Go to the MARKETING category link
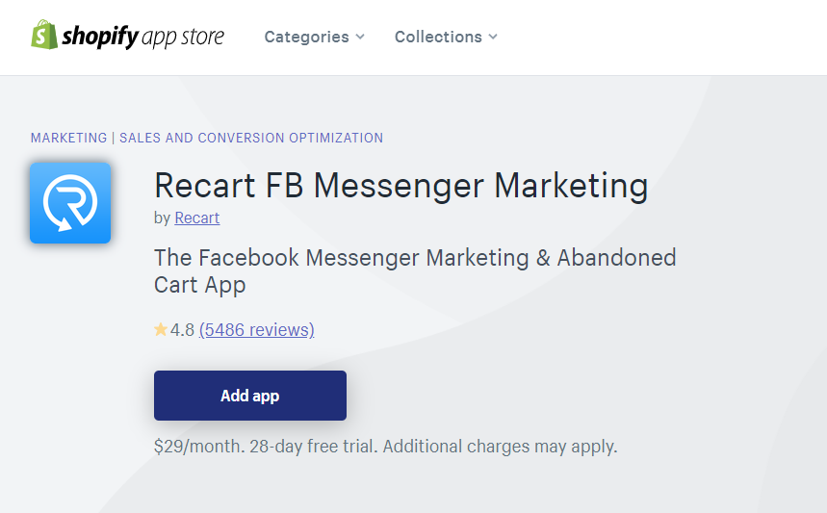The image size is (827, 513). coord(68,138)
